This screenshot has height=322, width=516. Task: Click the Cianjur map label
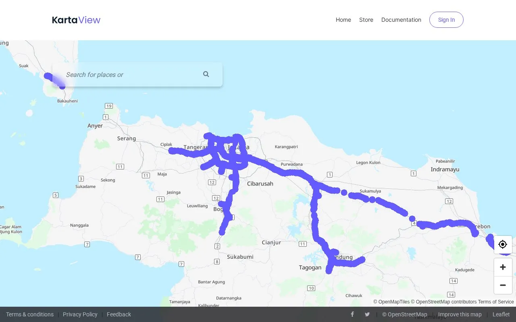[x=271, y=242]
